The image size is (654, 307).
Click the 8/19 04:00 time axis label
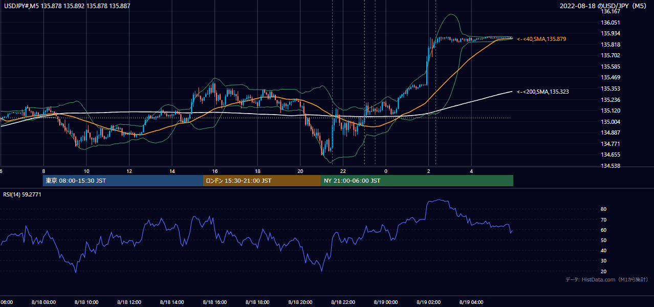471,302
